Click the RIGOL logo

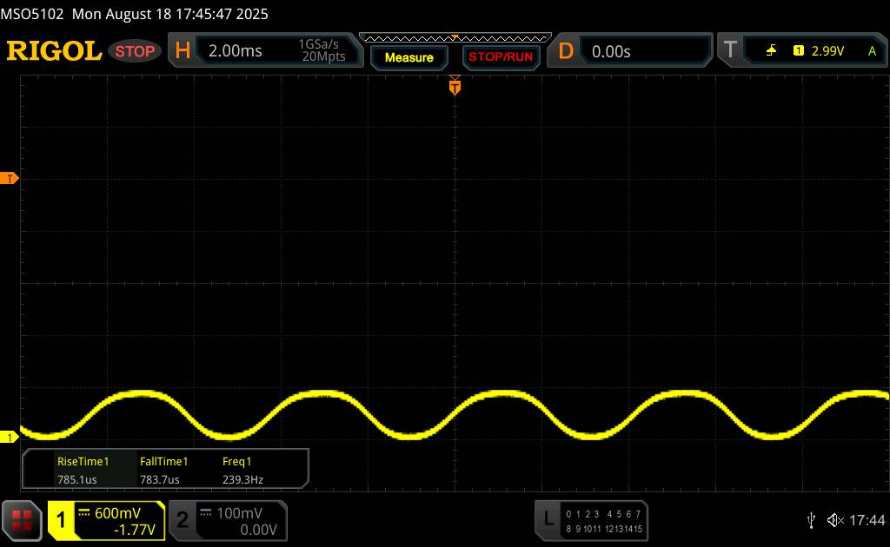[54, 51]
